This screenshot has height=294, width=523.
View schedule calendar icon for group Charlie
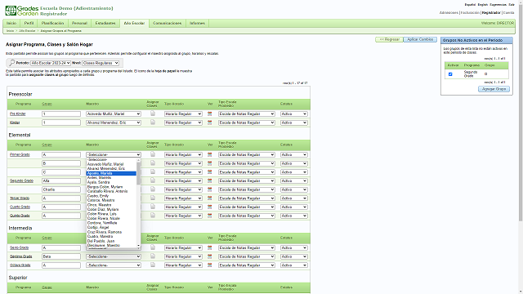click(209, 189)
